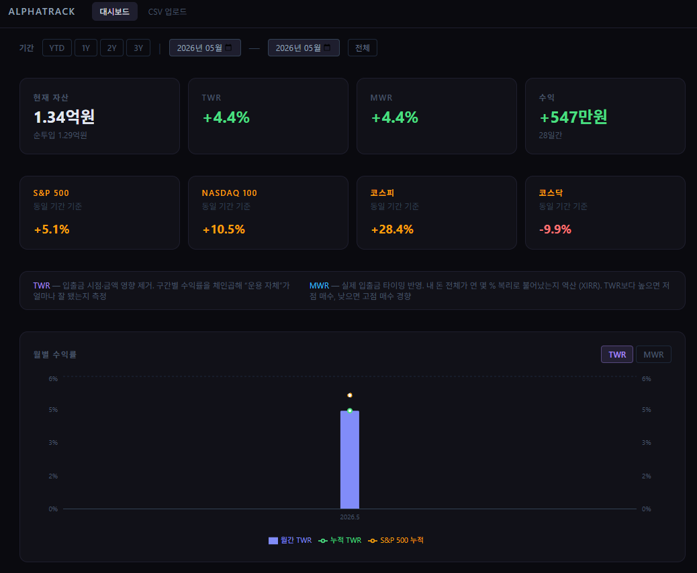
Task: Click the 코스피 +28.4% value
Action: click(392, 229)
